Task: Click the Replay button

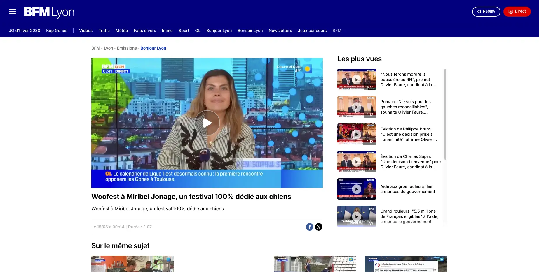Action: tap(486, 11)
